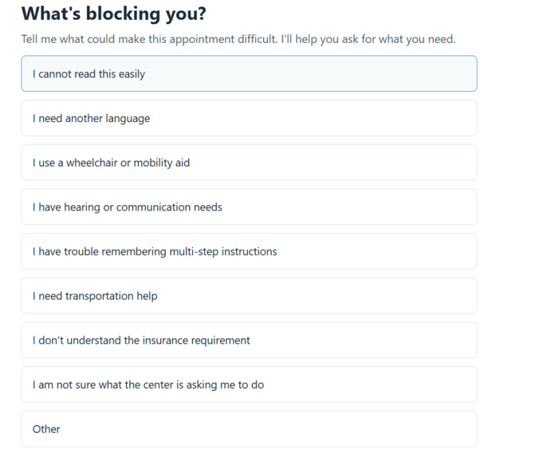Click the "What's blocking you?" heading
Viewport: 539px width, 457px height.
point(114,14)
